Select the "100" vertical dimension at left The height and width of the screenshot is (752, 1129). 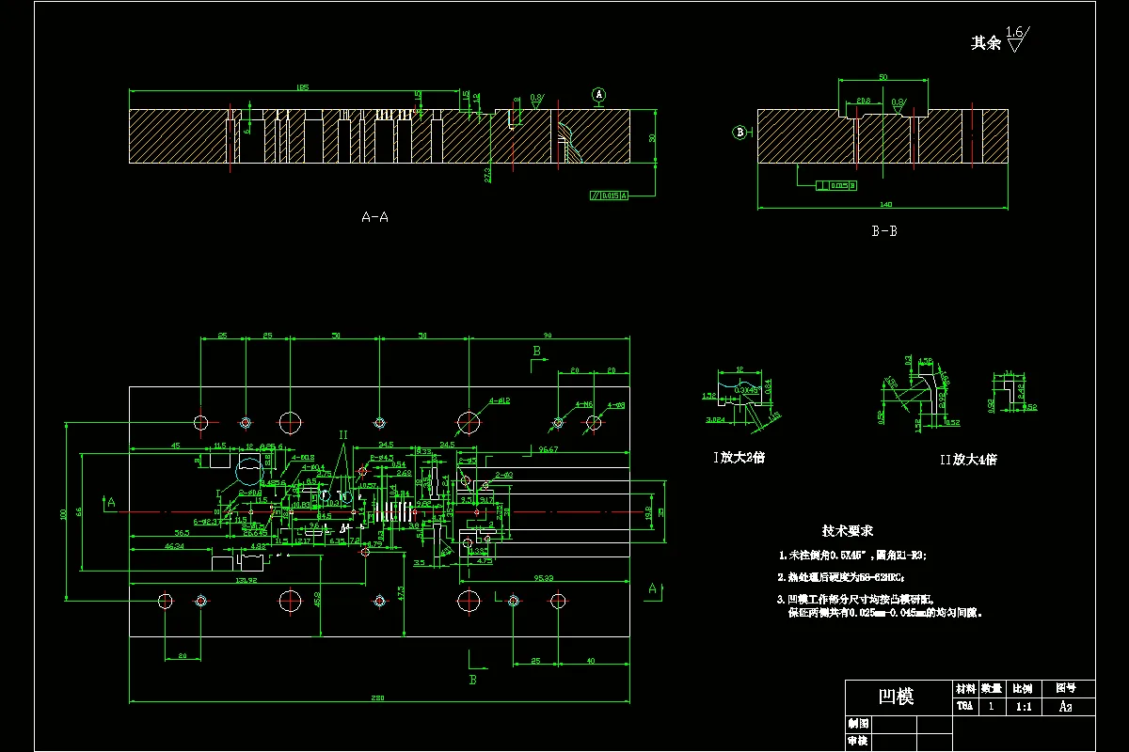(x=63, y=513)
